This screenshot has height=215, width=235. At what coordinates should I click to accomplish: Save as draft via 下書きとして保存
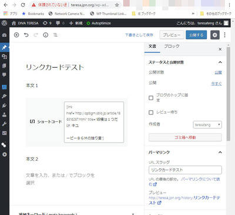pos(139,35)
